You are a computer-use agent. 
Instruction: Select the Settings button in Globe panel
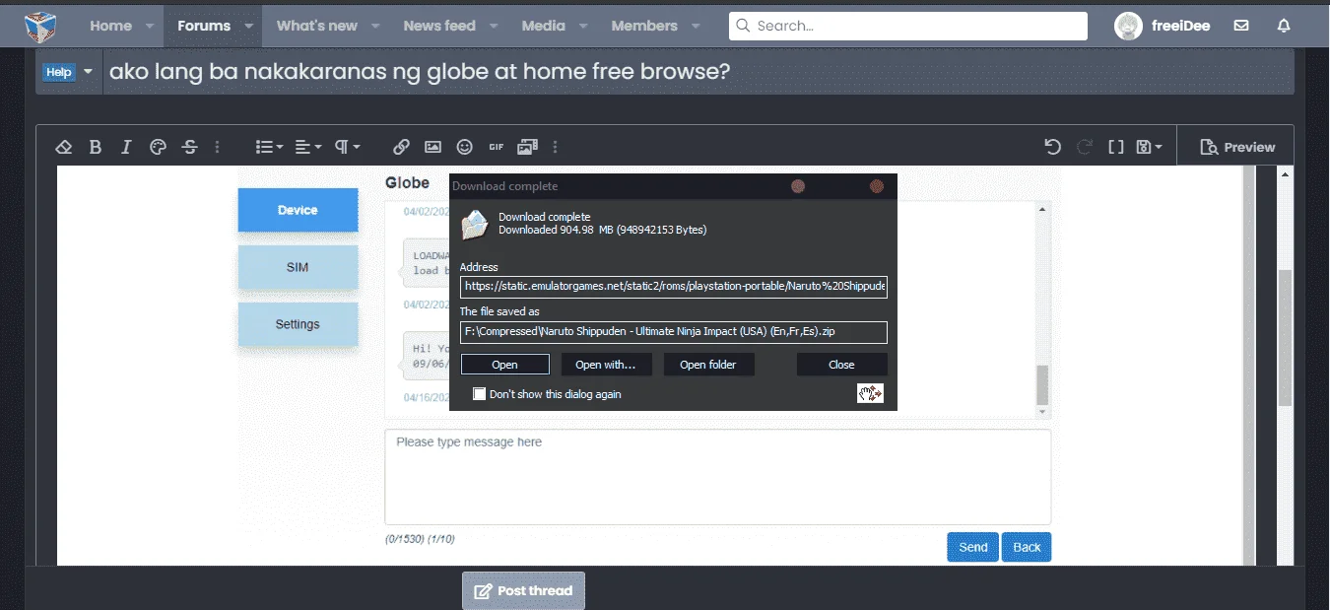298,324
